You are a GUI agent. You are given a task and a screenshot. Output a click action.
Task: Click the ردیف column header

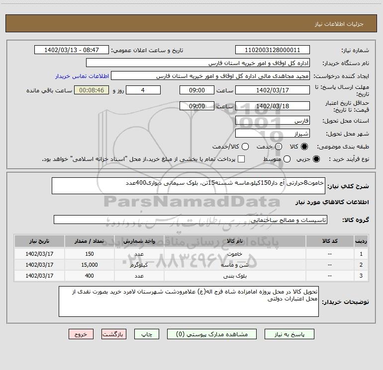[x=361, y=241]
